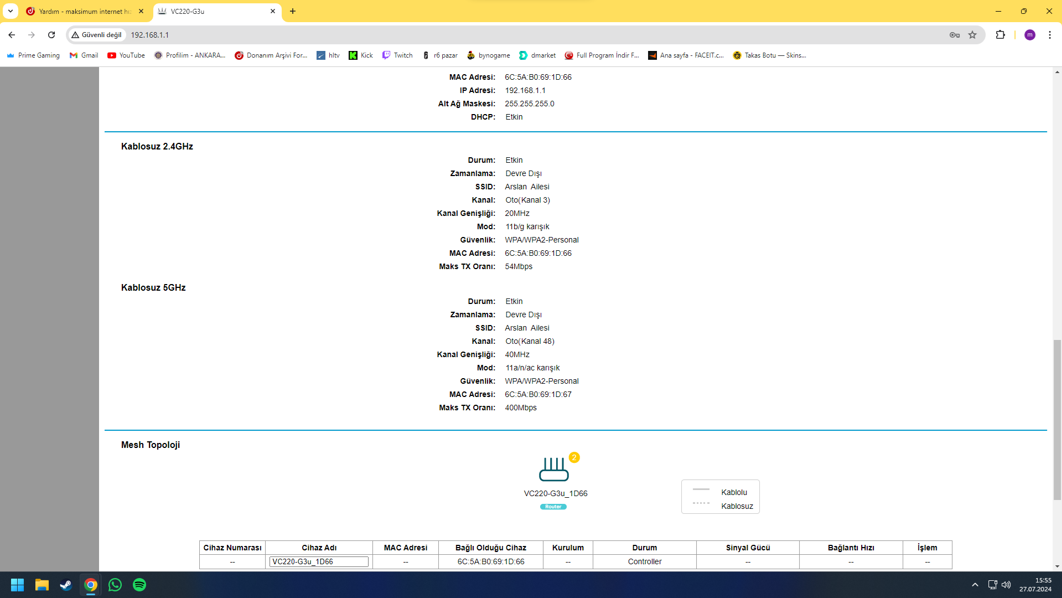Viewport: 1062px width, 598px height.
Task: Click the Chrome taskbar icon
Action: (91, 585)
